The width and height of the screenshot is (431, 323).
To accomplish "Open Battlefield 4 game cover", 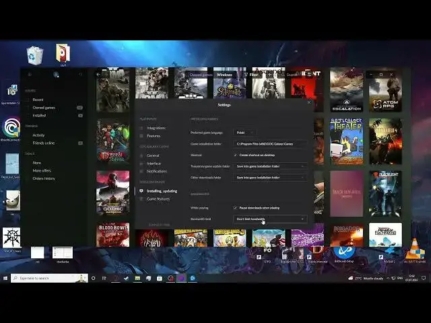I will (385, 142).
